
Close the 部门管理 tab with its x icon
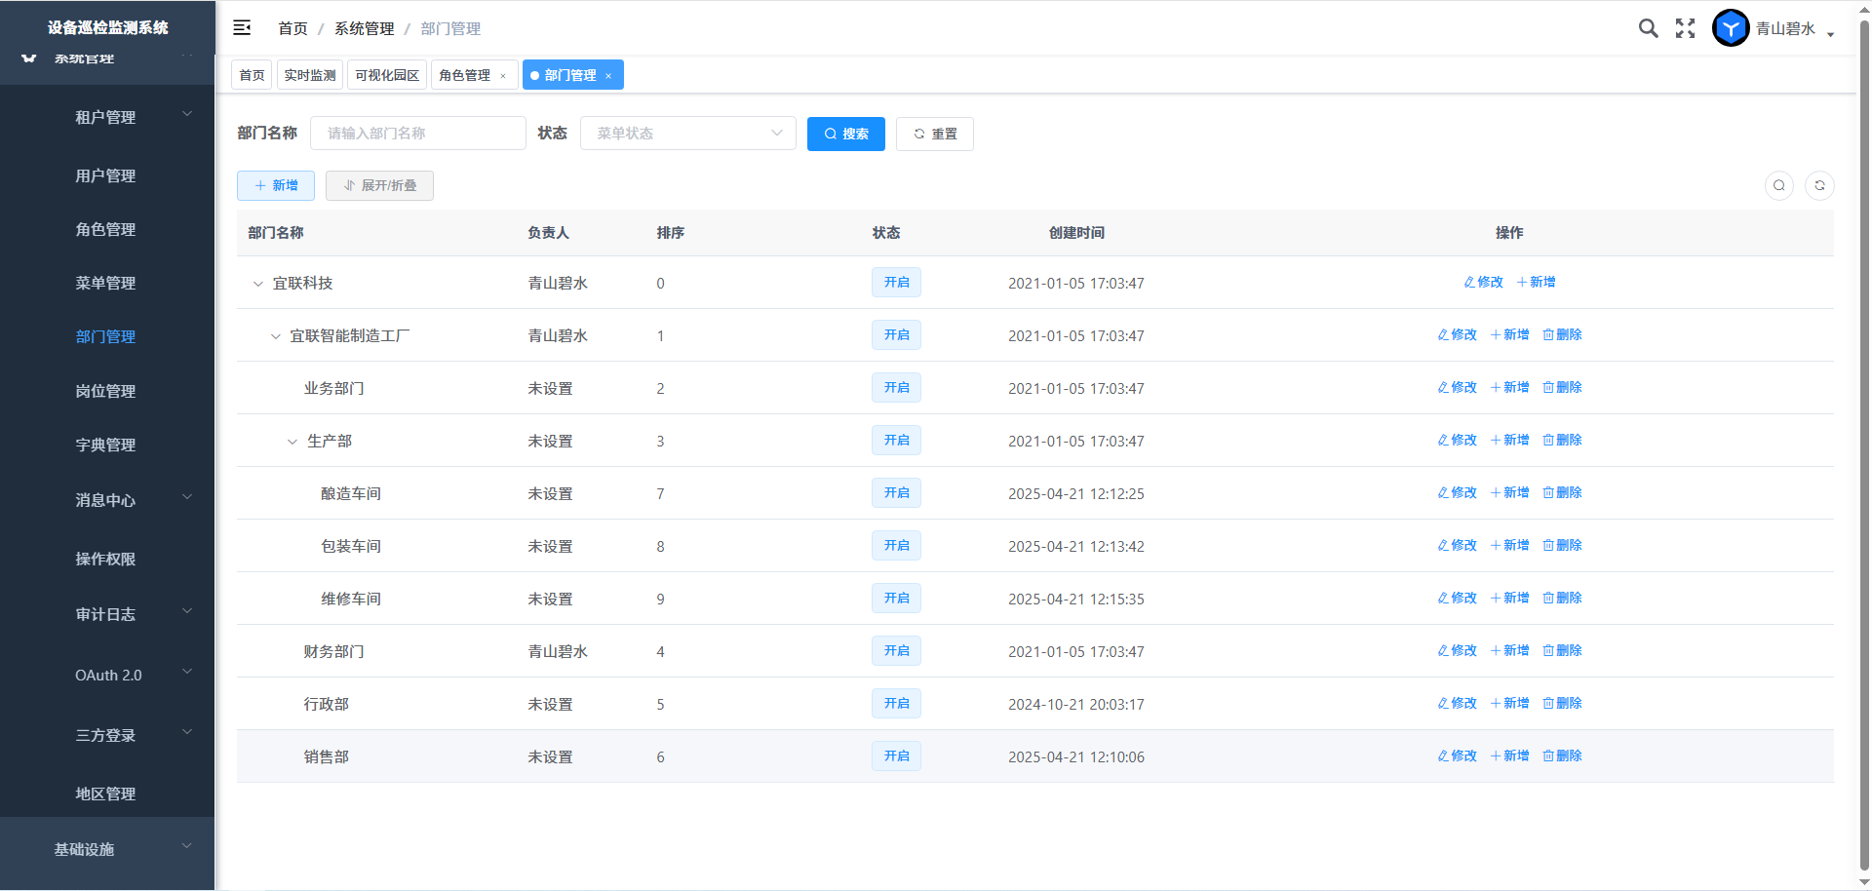point(608,76)
